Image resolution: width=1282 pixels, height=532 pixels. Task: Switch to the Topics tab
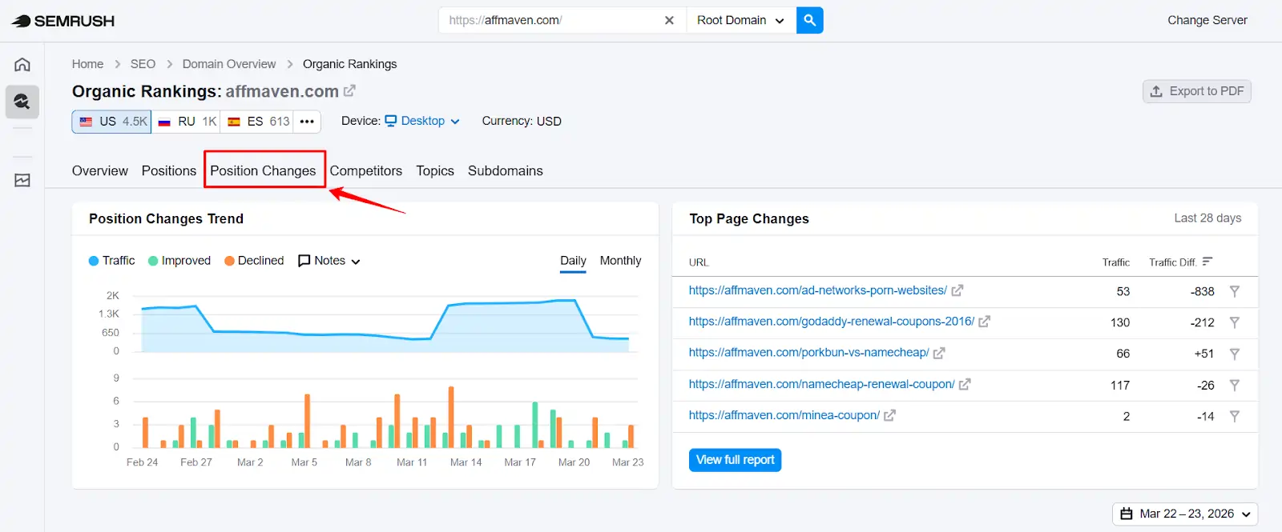click(x=435, y=170)
